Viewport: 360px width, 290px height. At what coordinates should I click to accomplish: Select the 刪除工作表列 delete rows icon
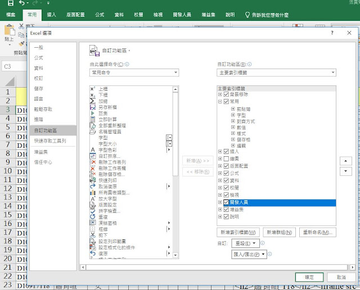pos(92,162)
